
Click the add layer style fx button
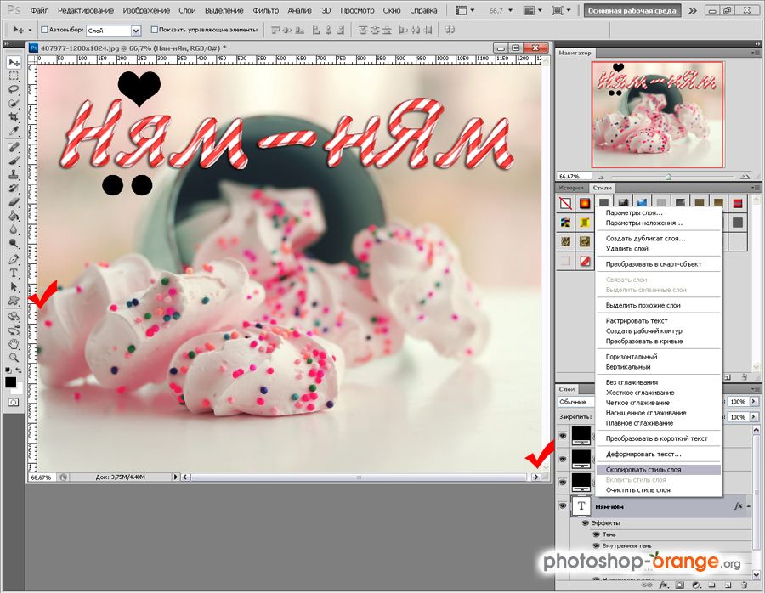tap(663, 585)
